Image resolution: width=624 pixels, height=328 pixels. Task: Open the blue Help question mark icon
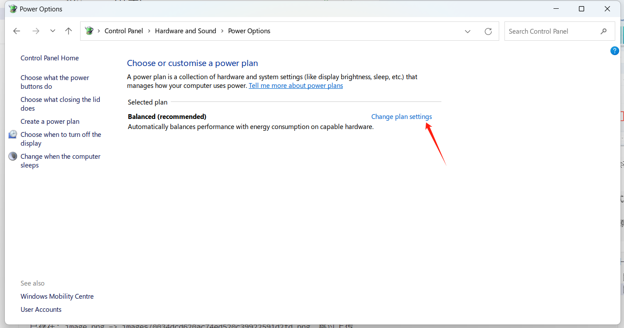tap(614, 51)
